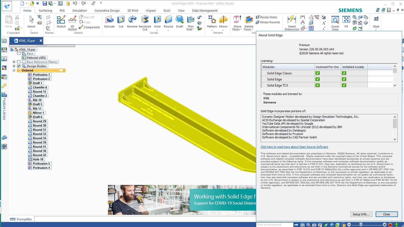Open the Data Management tab

click(205, 11)
